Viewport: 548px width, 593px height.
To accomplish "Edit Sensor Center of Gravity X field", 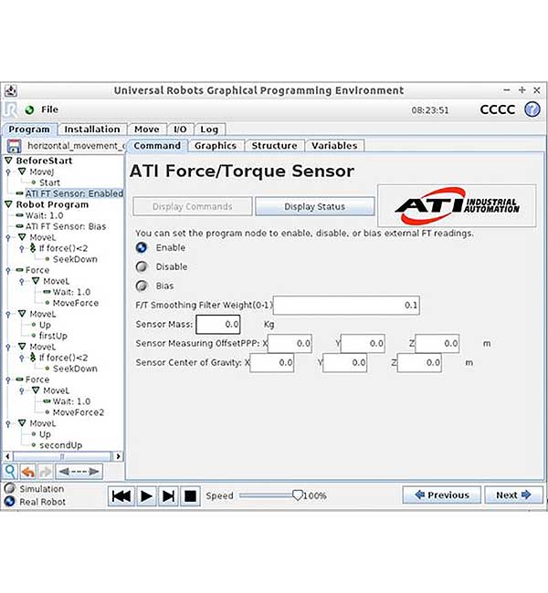I will [x=272, y=363].
